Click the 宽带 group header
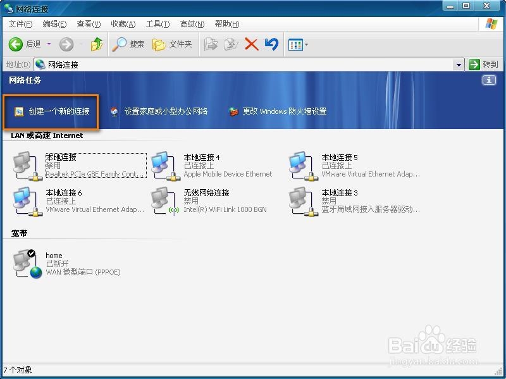Image resolution: width=506 pixels, height=379 pixels. pos(19,233)
